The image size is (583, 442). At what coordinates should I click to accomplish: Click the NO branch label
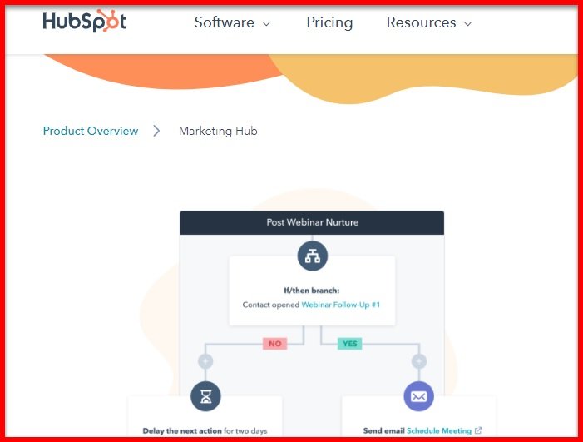tap(274, 344)
